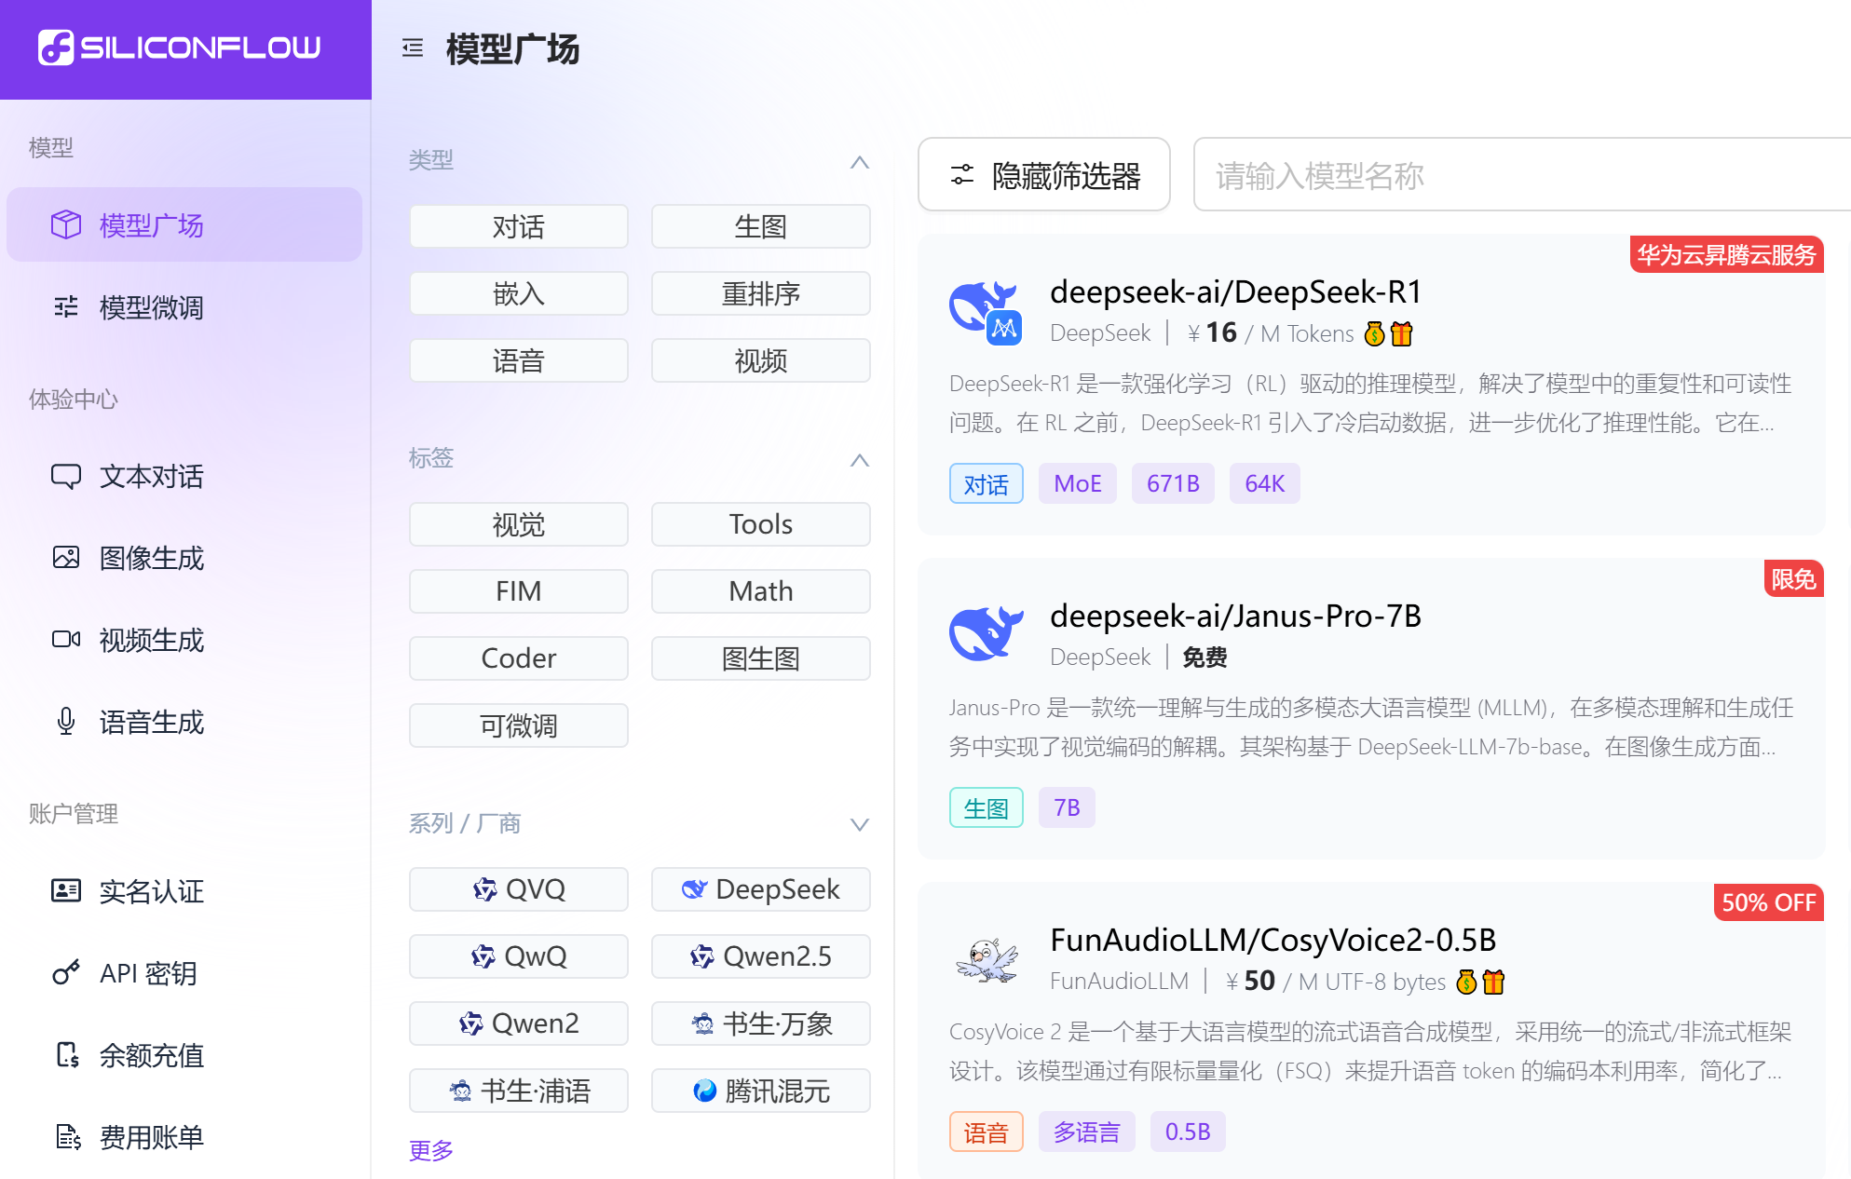The width and height of the screenshot is (1851, 1179).
Task: Click the model name search field
Action: point(1522,175)
